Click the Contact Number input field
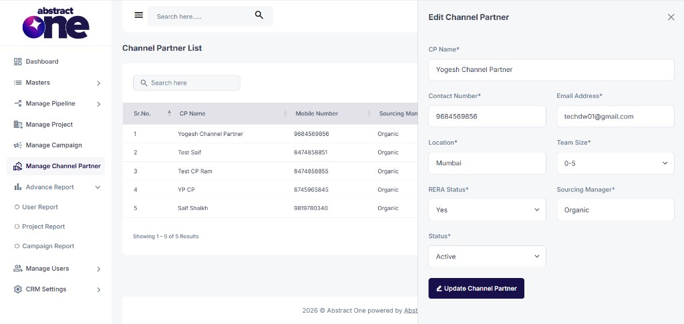 [487, 116]
